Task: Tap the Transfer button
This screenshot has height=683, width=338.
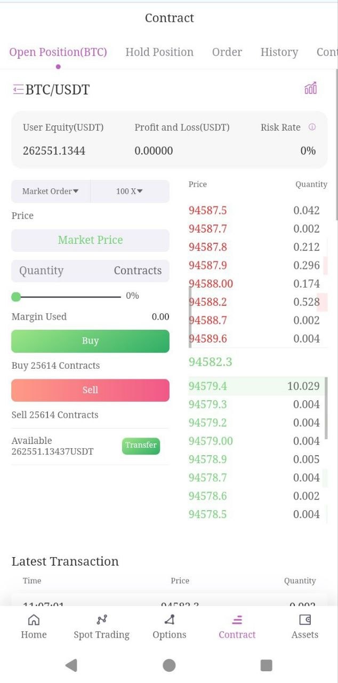Action: tap(141, 446)
